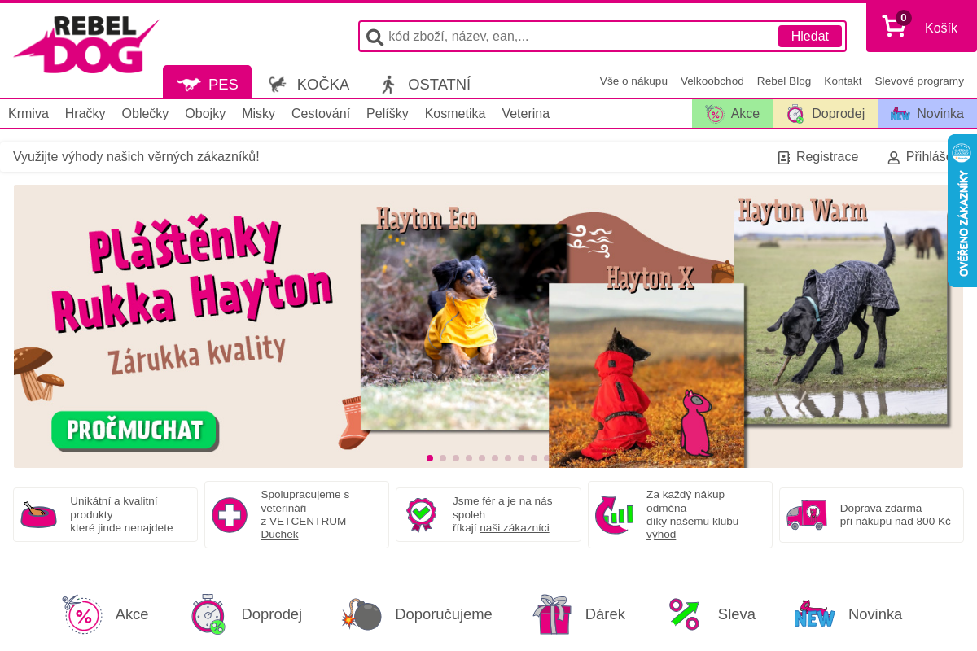The height and width of the screenshot is (651, 977).
Task: Open the Hayton Eco dog photo
Action: click(462, 327)
